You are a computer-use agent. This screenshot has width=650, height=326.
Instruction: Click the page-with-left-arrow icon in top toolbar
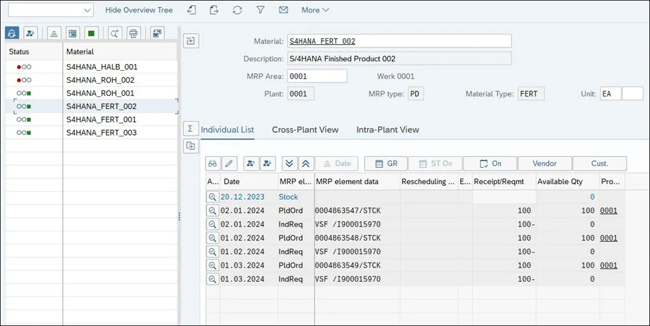[x=191, y=10]
